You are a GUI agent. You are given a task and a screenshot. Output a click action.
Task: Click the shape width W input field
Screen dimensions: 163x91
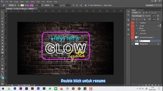57,5
